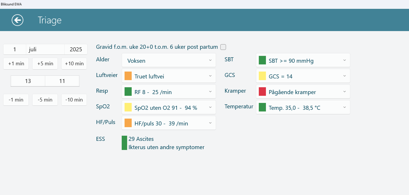Add one minute with +1 min

[x=16, y=64]
